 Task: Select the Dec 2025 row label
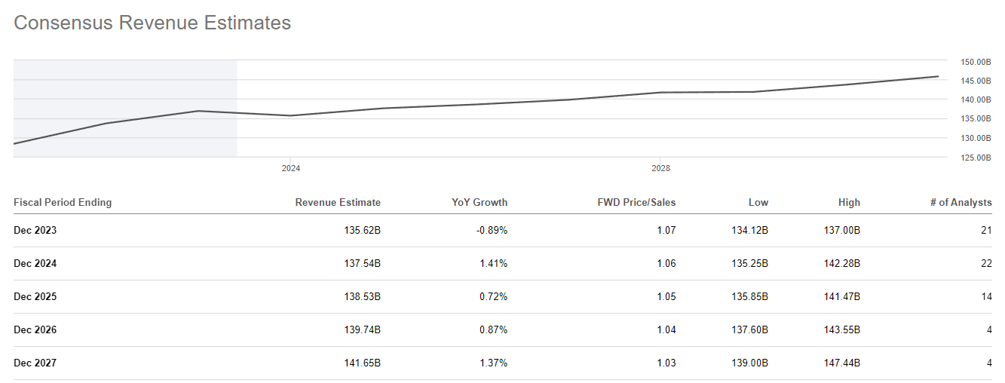[35, 297]
